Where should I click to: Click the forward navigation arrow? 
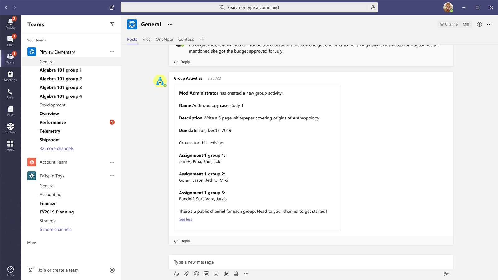[15, 7]
